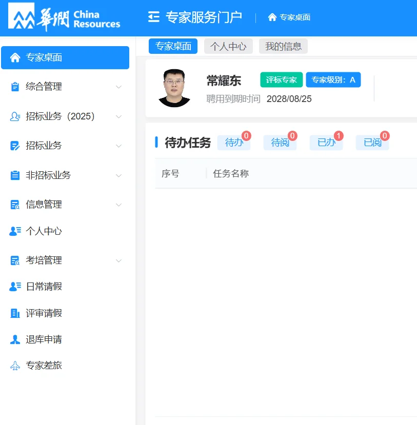The height and width of the screenshot is (425, 417).
Task: Click the 个人中心 person icon in sidebar
Action: [14, 231]
